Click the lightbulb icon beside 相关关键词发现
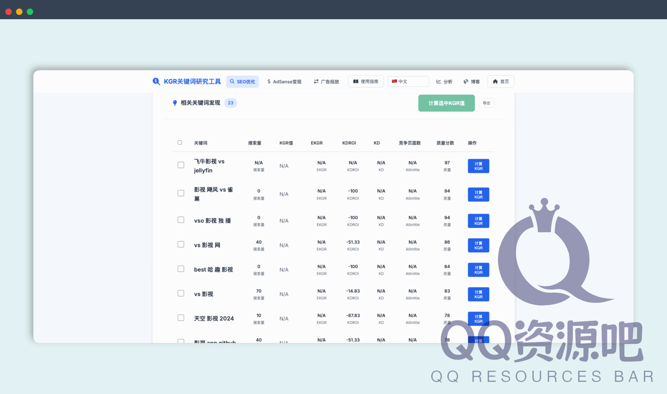Image resolution: width=667 pixels, height=394 pixels. 175,103
